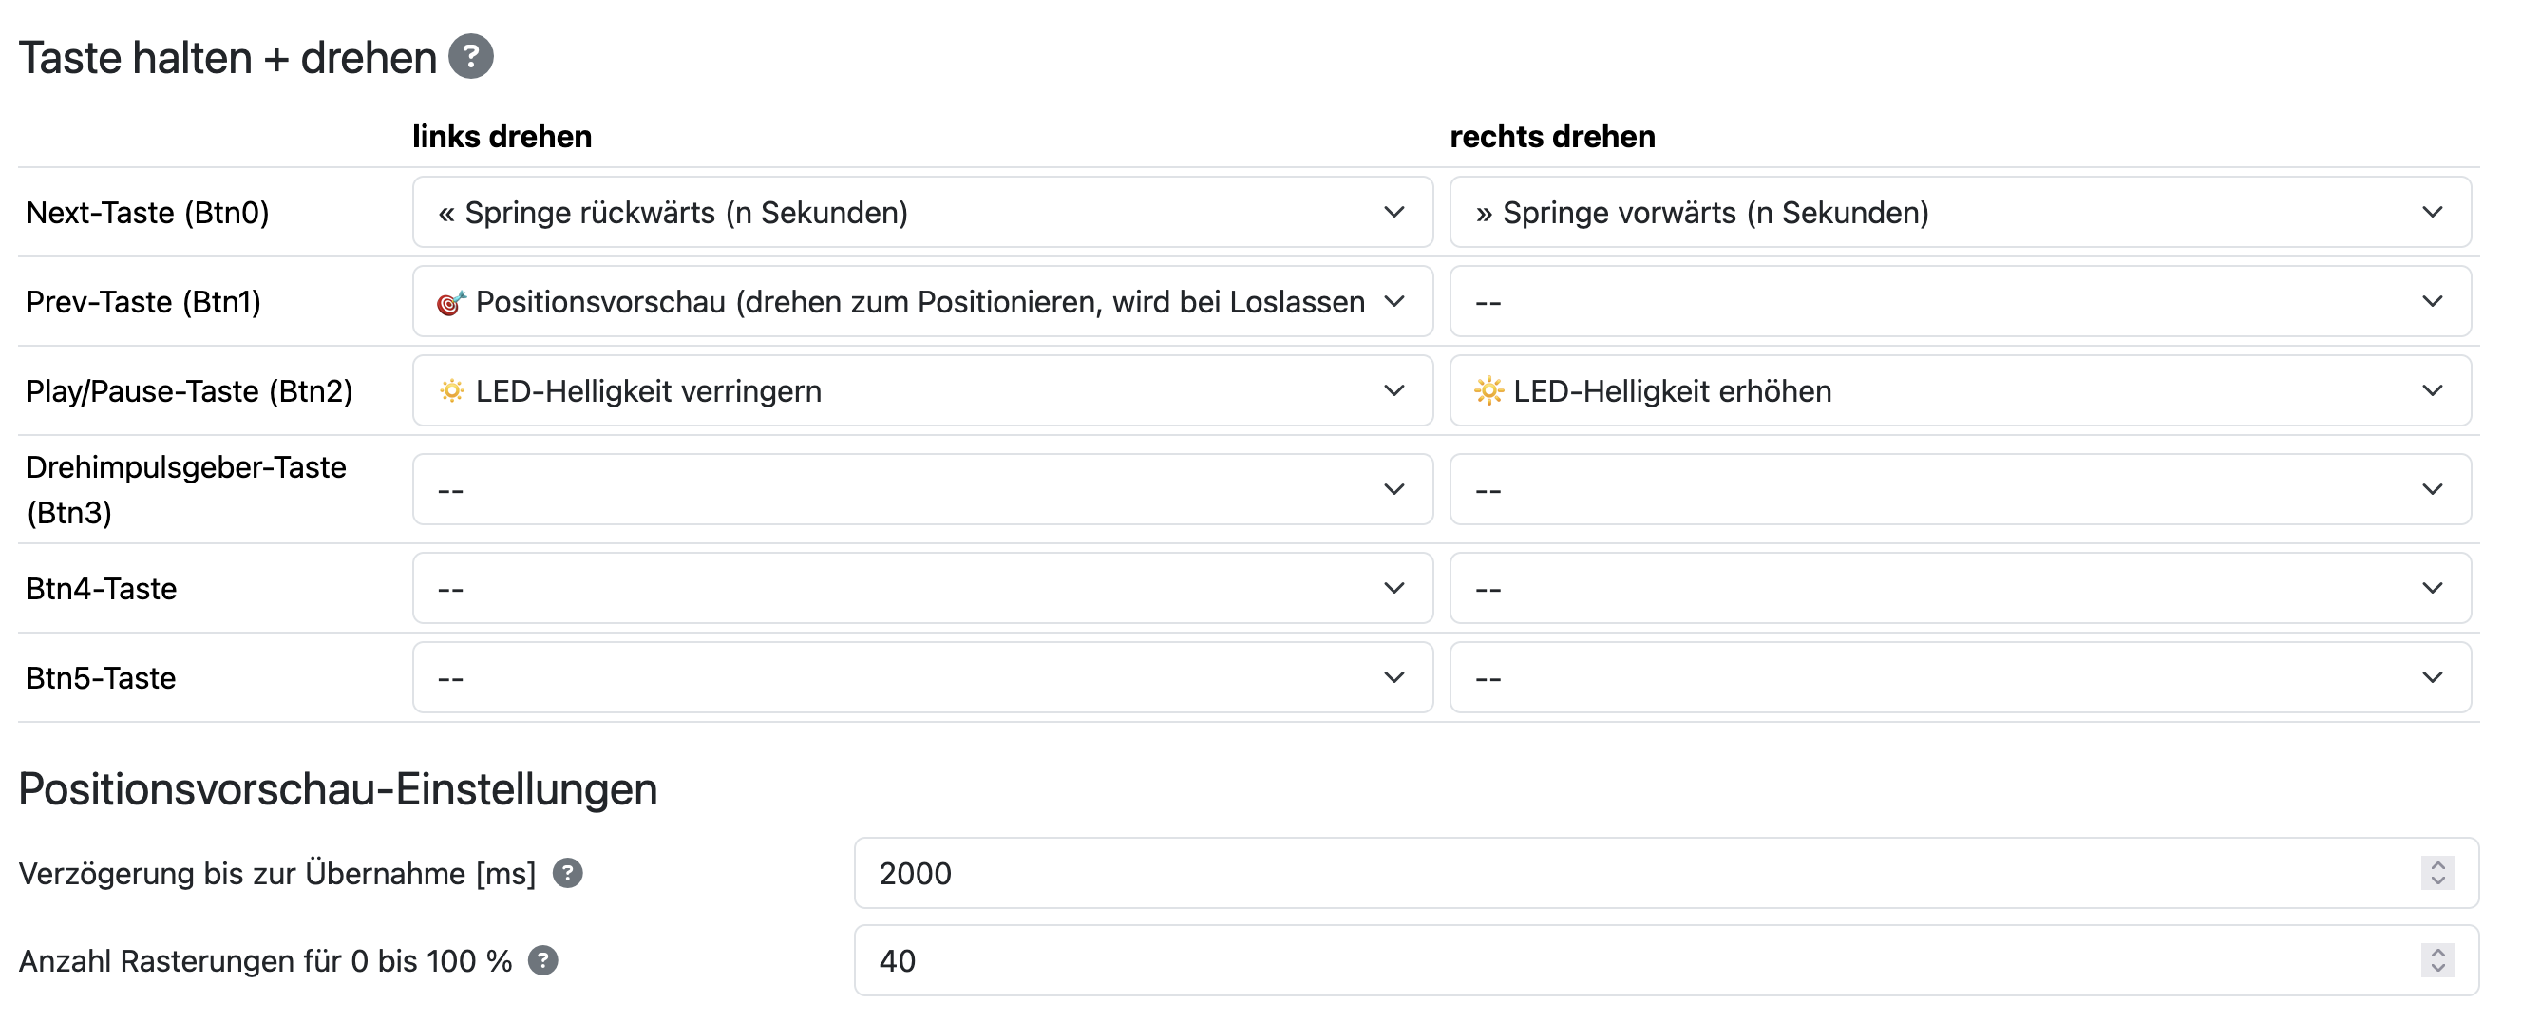
Task: Open Drehimpulsgeber-Taste links drehen dropdown
Action: (922, 489)
